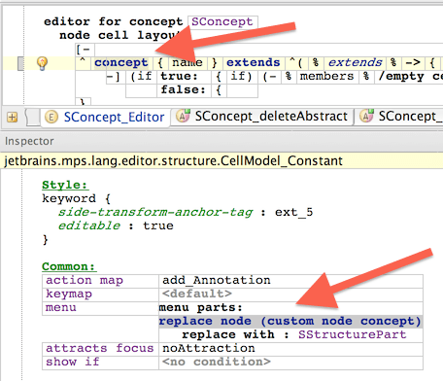Open the 'Common:' section link
This screenshot has height=381, width=443.
click(x=69, y=266)
